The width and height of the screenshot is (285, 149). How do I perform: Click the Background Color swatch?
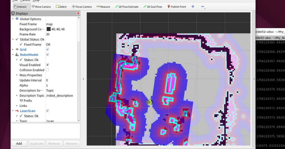[48, 29]
